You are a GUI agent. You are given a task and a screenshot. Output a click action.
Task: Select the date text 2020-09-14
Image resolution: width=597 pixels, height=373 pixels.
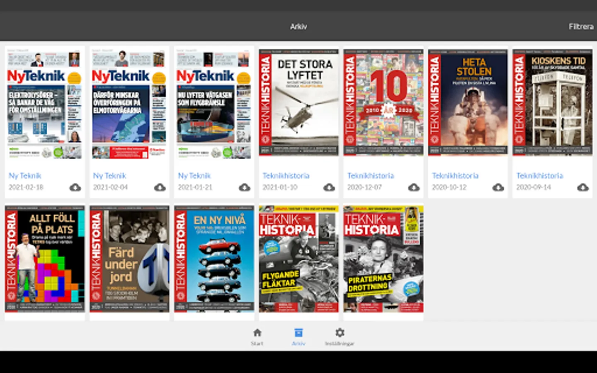534,187
